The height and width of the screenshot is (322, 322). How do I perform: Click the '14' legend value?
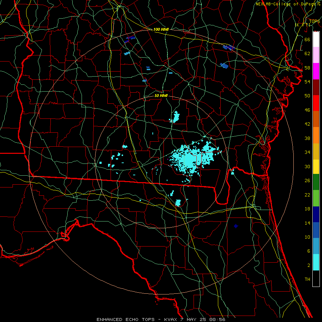pos(307,223)
